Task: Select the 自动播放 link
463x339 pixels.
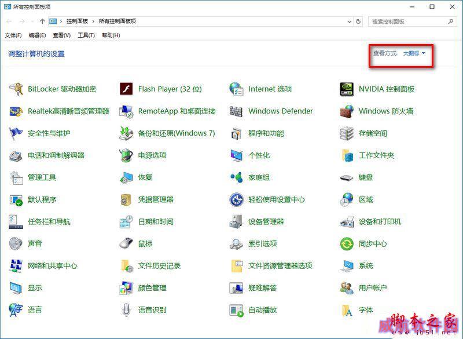Action: (263, 310)
